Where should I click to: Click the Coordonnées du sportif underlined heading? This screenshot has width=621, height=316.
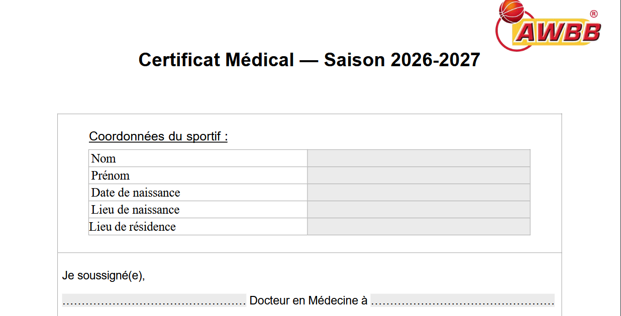click(158, 136)
